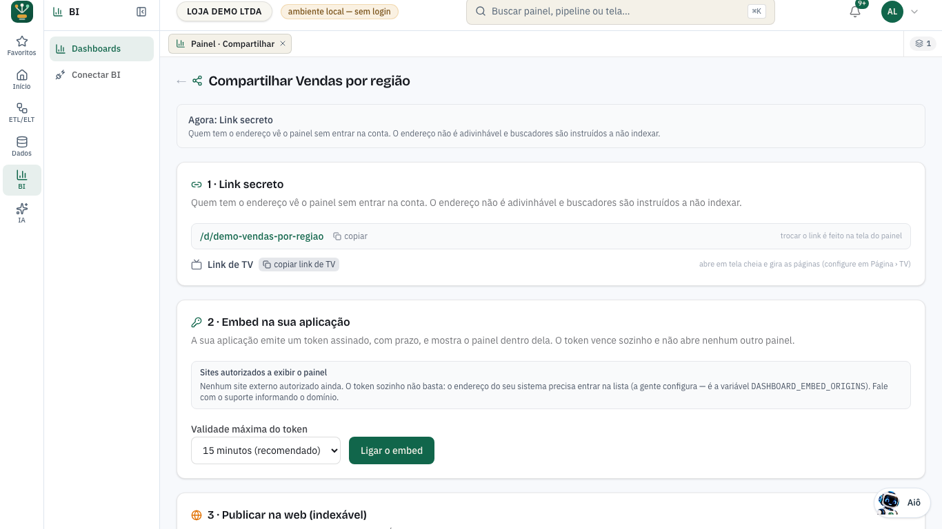Click the ⌘K shortcut badge
Screen dimensions: 942x529
[x=756, y=12]
